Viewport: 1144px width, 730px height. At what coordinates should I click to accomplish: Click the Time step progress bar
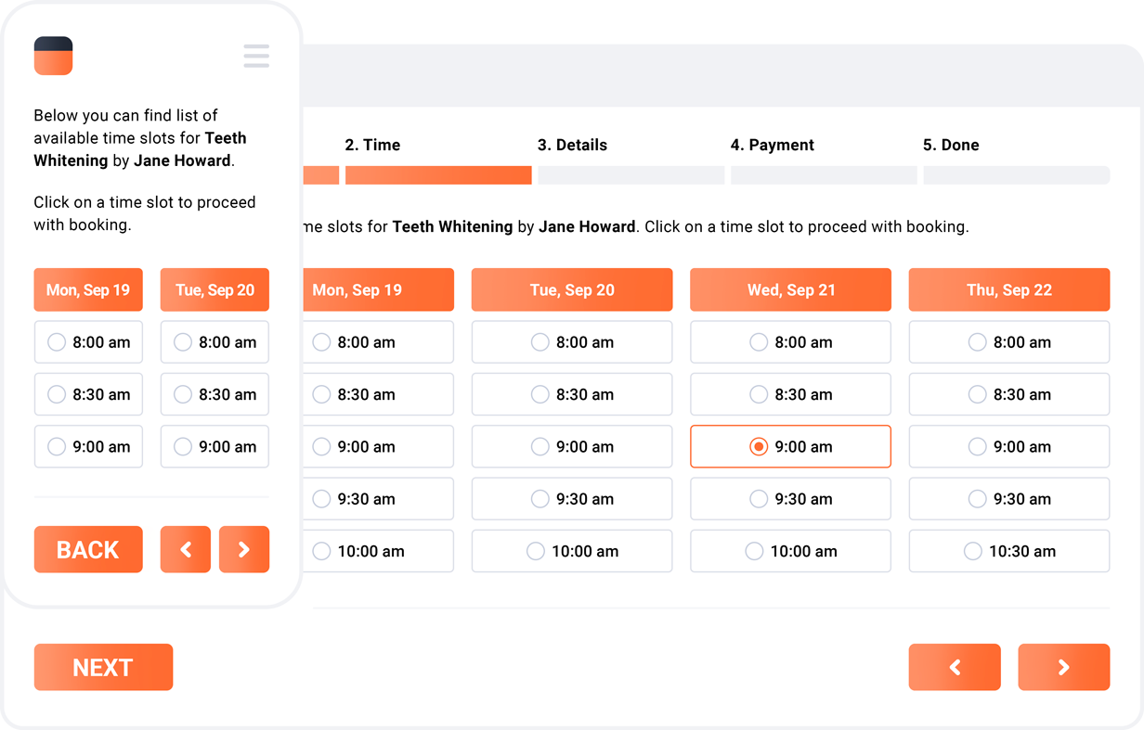click(438, 175)
